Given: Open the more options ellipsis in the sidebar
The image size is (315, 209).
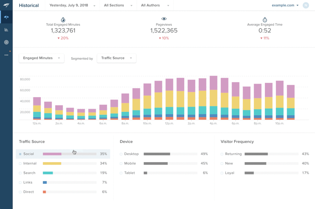Looking at the screenshot, I should (6, 55).
